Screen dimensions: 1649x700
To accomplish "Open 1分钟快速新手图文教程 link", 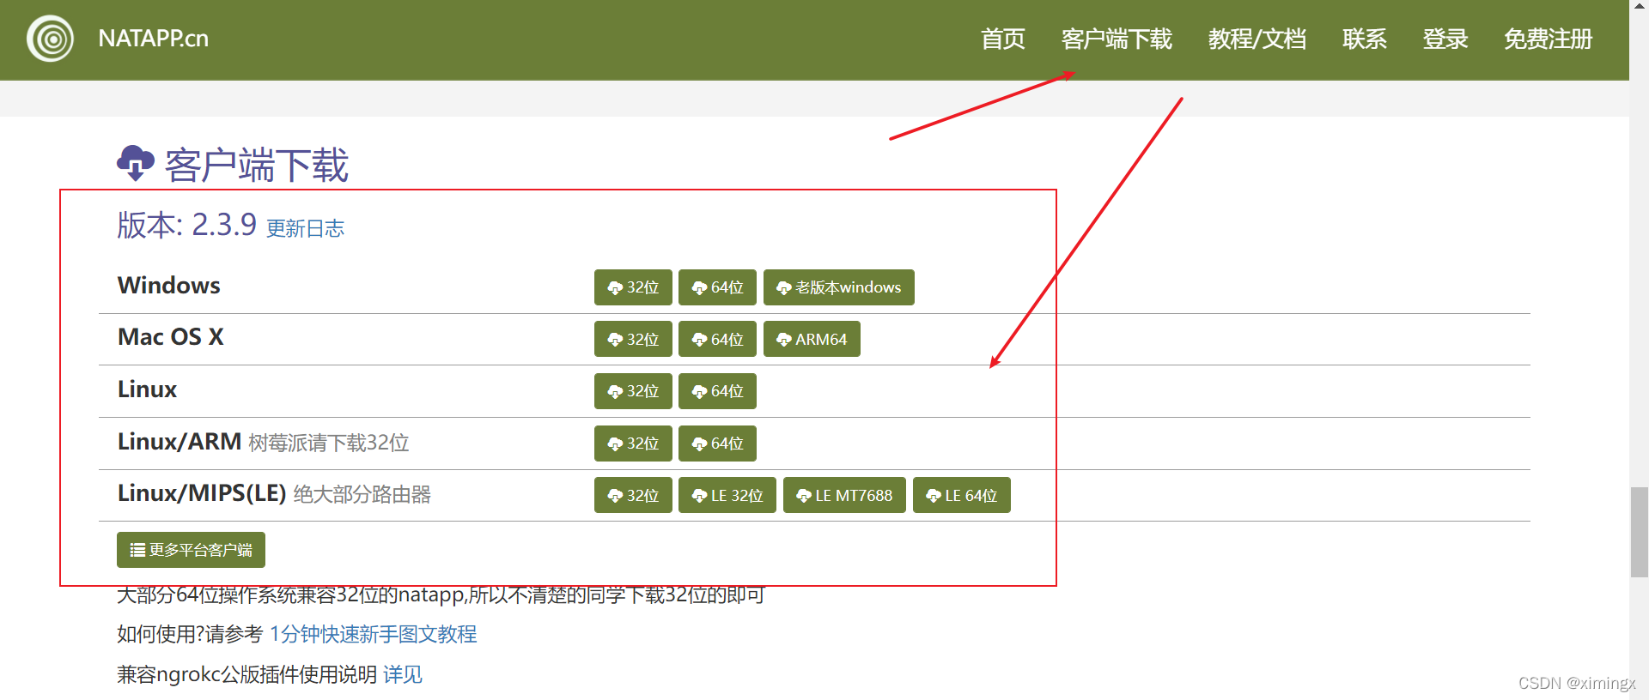I will (x=374, y=634).
